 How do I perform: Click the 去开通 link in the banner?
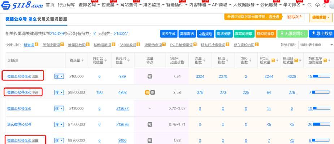click(273, 17)
